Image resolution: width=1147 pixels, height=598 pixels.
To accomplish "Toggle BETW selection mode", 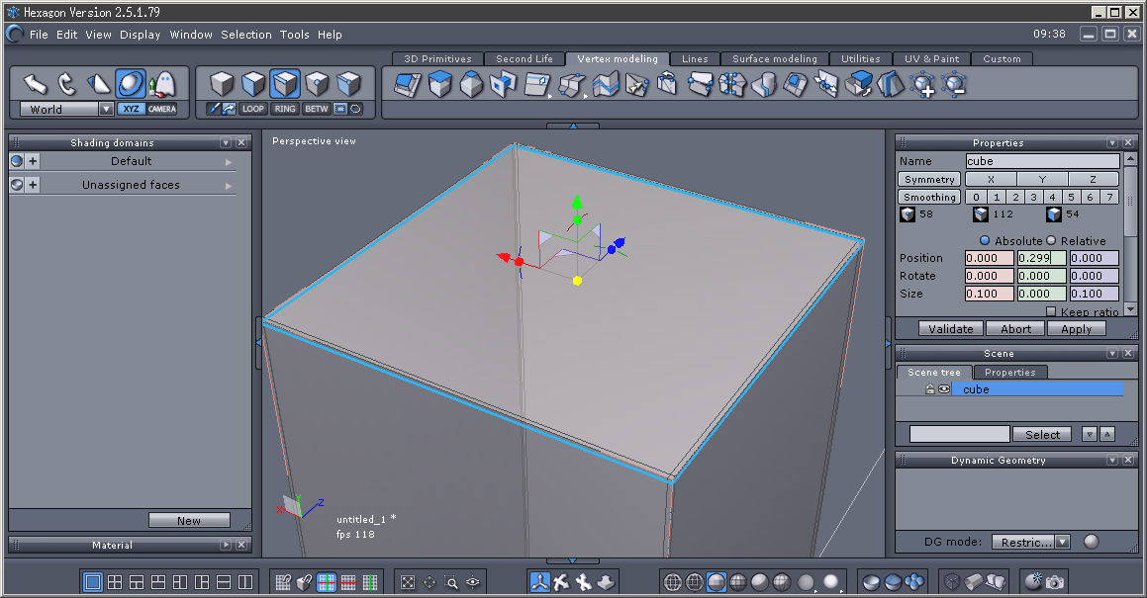I will click(316, 109).
